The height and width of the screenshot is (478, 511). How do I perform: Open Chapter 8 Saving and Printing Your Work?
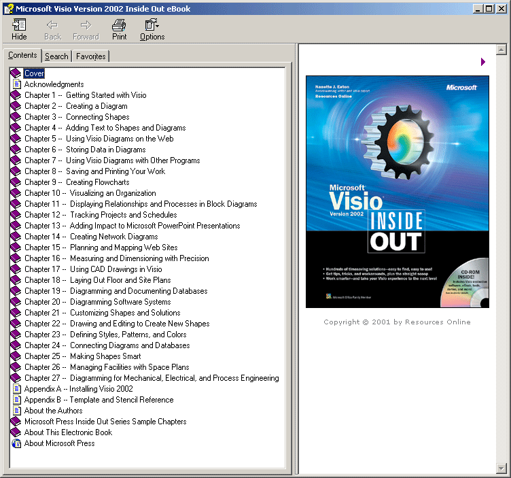tap(95, 171)
